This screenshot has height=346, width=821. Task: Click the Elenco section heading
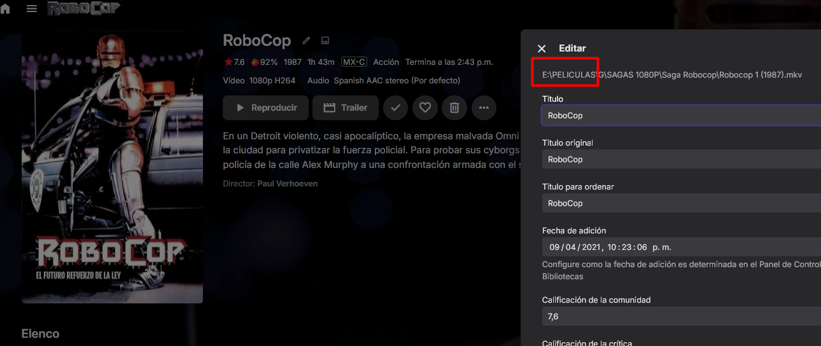tap(40, 334)
